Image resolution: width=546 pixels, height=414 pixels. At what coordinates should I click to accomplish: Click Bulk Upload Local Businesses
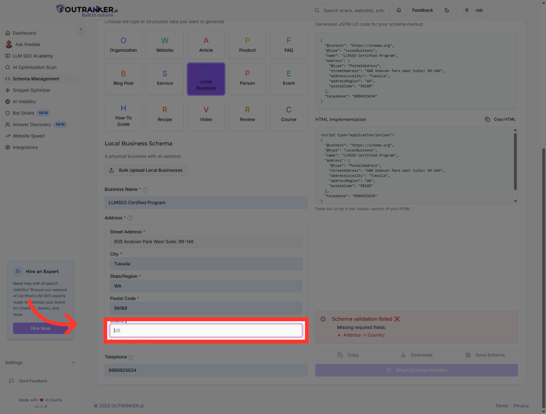(x=146, y=170)
